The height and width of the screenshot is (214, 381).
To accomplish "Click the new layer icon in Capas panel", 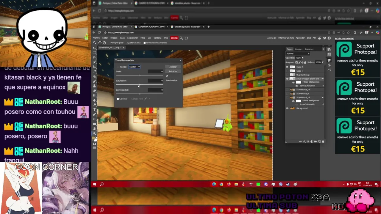I will point(319,141).
